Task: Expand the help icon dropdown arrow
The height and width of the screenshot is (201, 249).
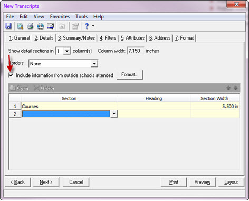Action: coord(93,26)
